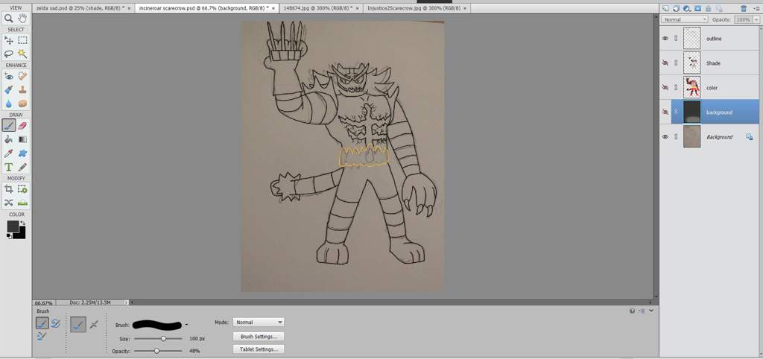763x359 pixels.
Task: Select the Type tool
Action: (x=9, y=167)
